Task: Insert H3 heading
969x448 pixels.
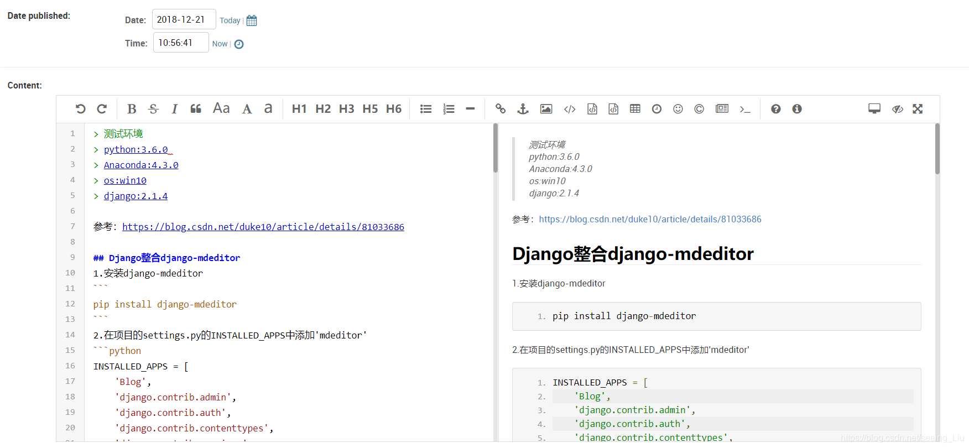Action: click(x=347, y=109)
